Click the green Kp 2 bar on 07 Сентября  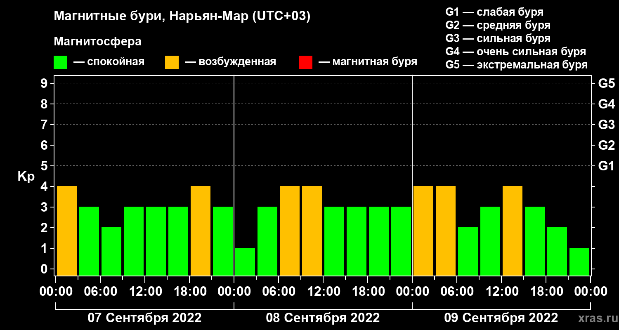[111, 251]
